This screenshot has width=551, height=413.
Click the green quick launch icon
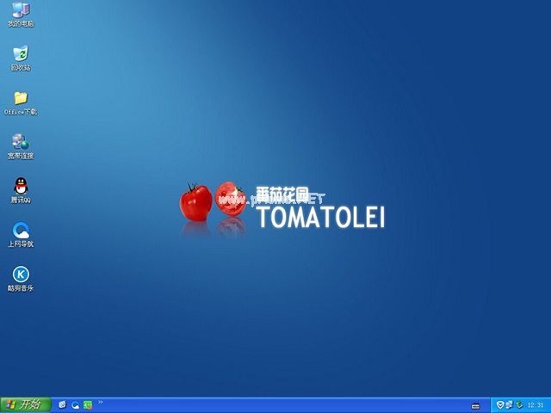(x=88, y=404)
